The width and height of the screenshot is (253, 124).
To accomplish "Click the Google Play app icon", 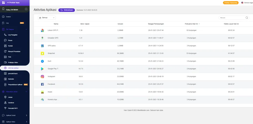I will pos(42,69).
